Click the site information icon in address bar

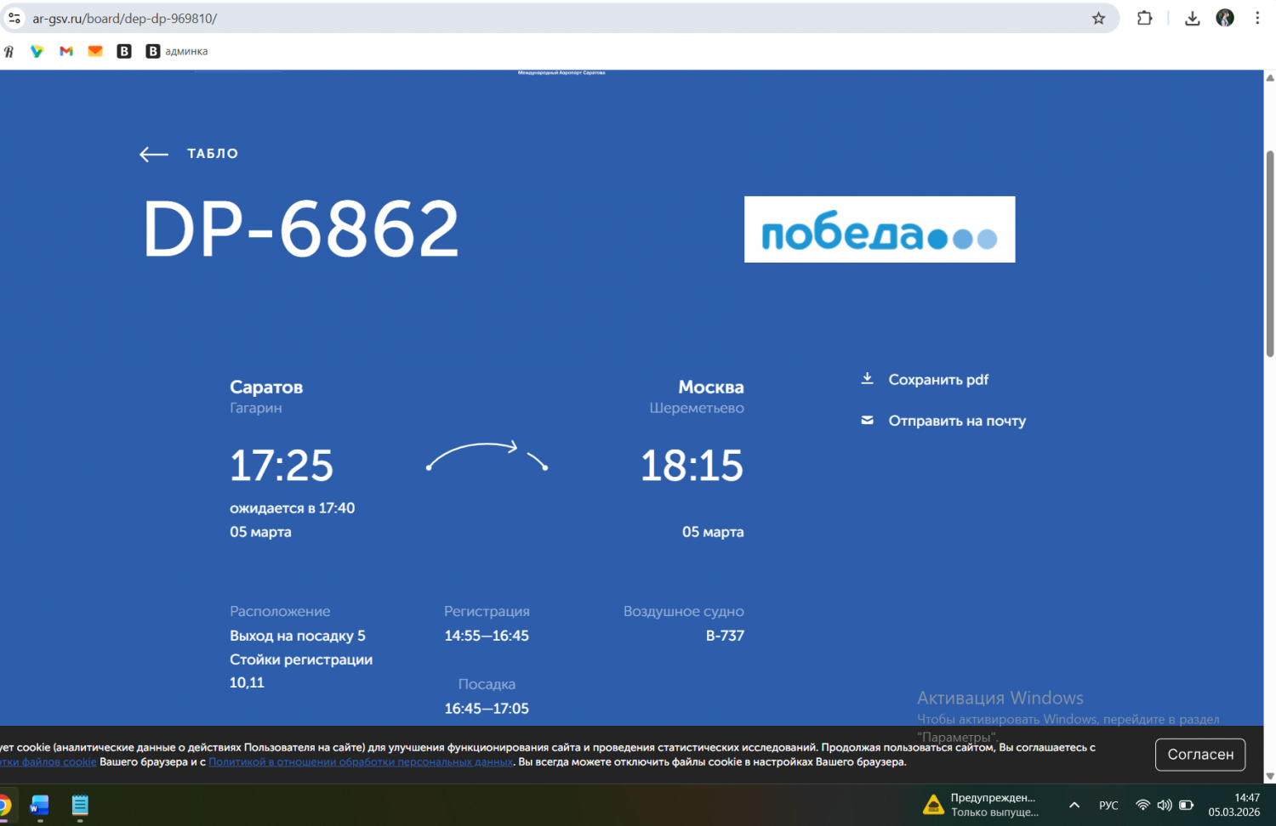click(14, 19)
